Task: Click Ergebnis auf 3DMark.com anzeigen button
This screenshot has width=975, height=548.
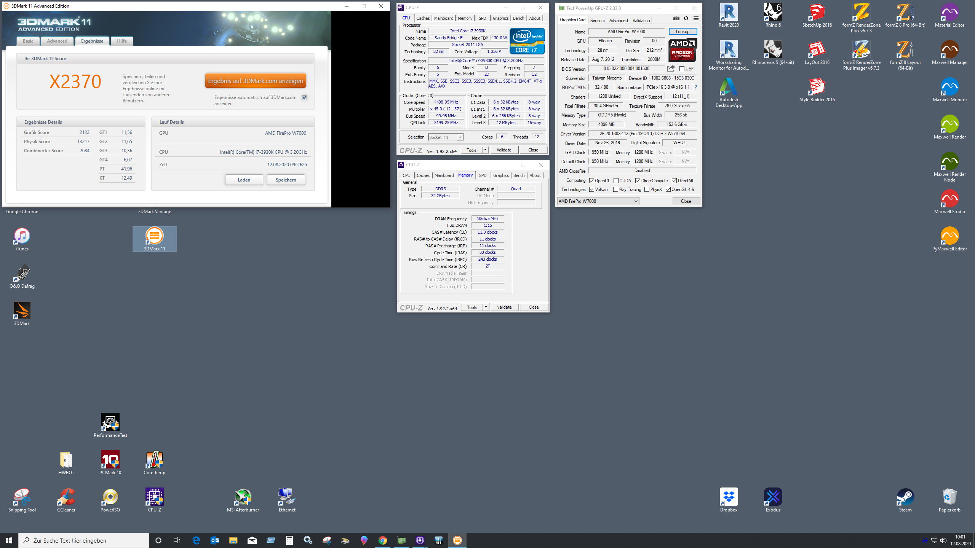Action: click(256, 81)
